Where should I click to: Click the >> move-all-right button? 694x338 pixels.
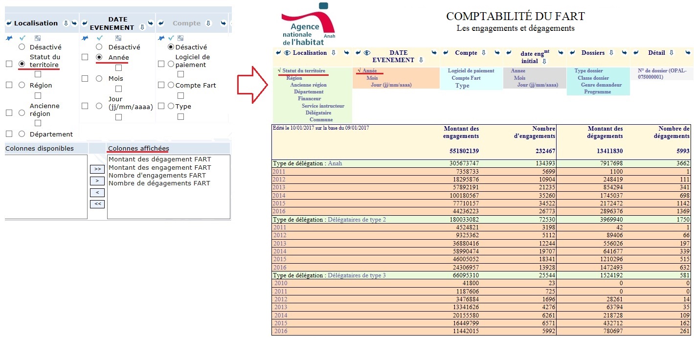(97, 169)
